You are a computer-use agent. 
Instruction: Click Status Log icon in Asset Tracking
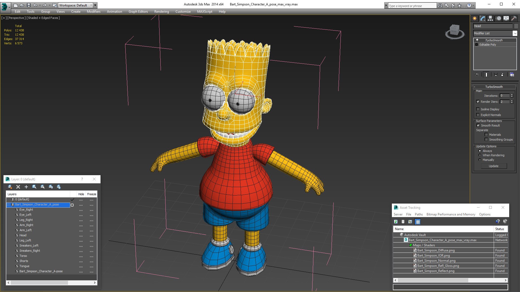[x=403, y=222]
